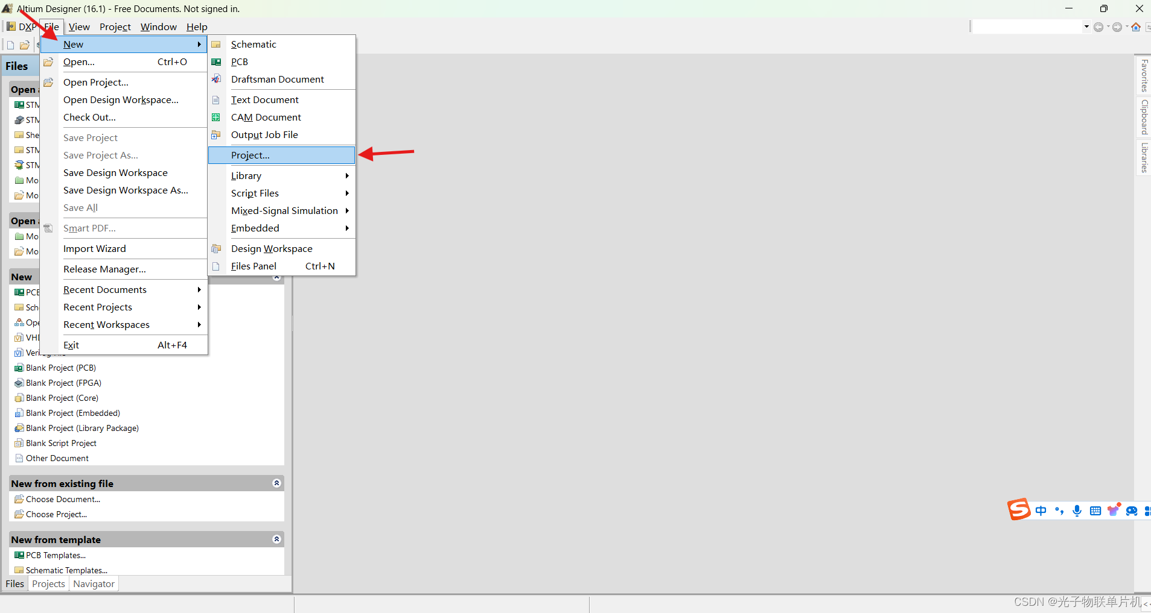Click the home icon in navigation bar

pos(1136,27)
